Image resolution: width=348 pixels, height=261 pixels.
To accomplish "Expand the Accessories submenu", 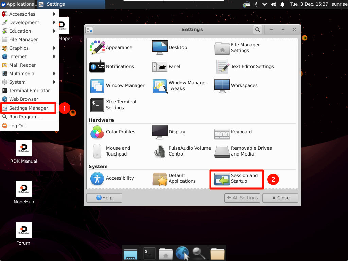I will tap(29, 14).
